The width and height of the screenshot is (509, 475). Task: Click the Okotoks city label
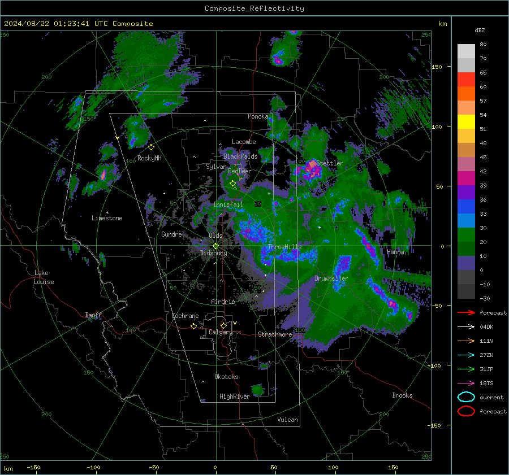point(226,377)
